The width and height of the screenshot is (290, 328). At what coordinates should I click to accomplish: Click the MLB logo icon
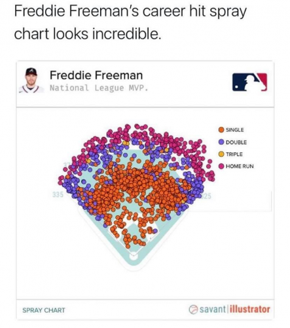pyautogui.click(x=249, y=82)
